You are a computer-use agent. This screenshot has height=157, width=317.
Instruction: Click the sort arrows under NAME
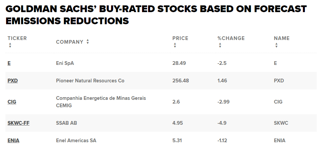pyautogui.click(x=276, y=45)
